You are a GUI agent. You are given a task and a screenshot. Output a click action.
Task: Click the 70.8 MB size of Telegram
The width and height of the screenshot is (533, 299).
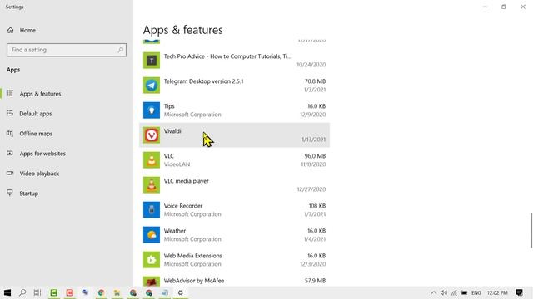315,81
